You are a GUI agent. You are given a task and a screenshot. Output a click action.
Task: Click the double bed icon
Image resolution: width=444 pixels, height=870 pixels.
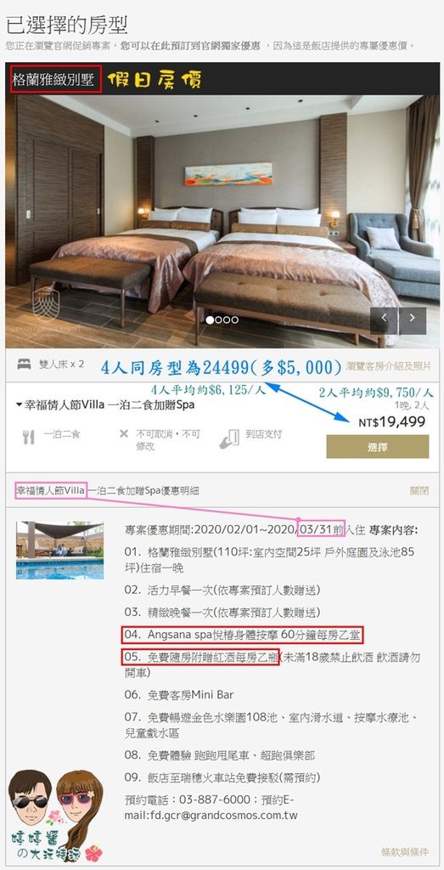[x=24, y=364]
